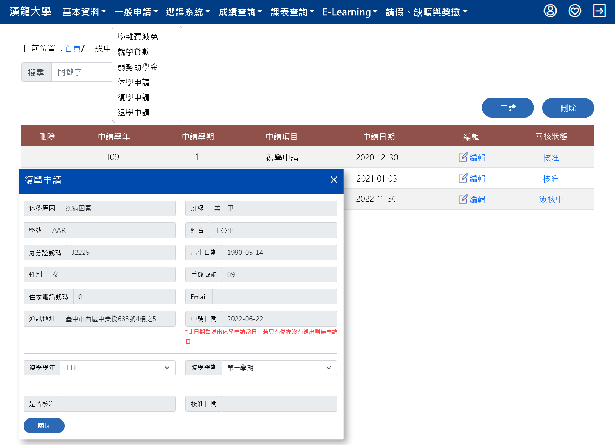The height and width of the screenshot is (445, 615).
Task: Click the 審核狀態 column header
Action: coord(551,137)
